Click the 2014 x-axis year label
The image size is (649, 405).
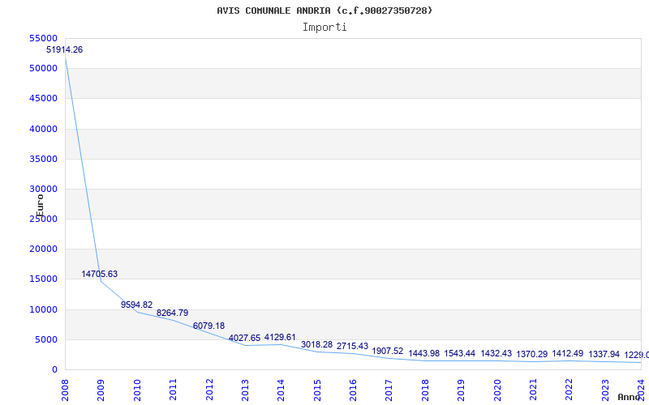[281, 390]
